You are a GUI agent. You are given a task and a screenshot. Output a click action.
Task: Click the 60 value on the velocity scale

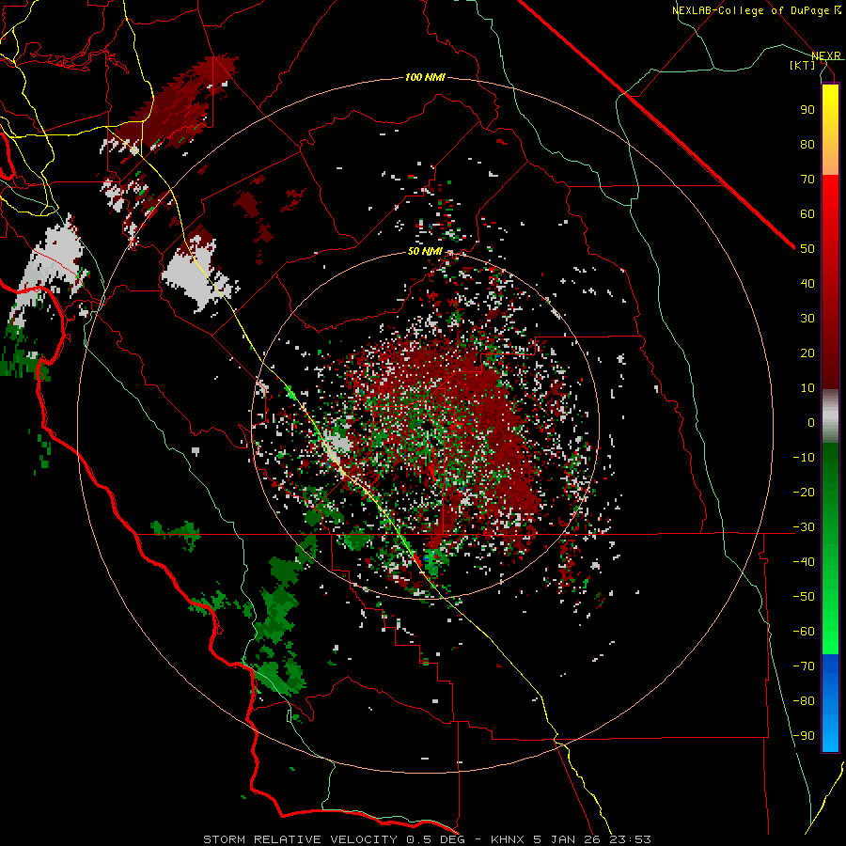click(807, 214)
